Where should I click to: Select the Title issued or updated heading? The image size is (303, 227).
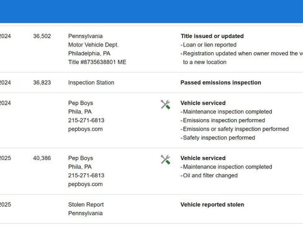coord(212,36)
